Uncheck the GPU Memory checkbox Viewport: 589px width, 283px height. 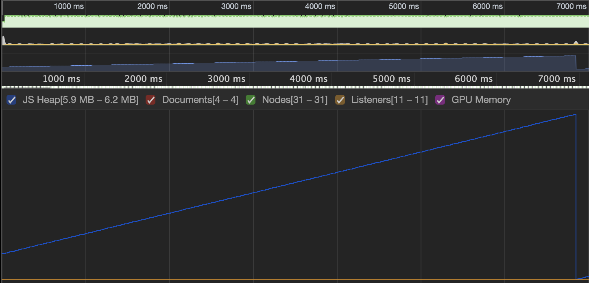point(440,100)
